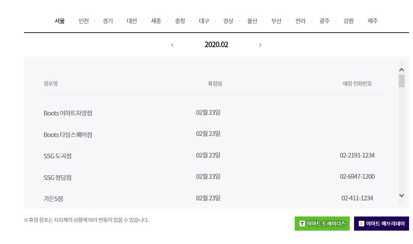Screen dimensions: 413x244
Task: Click the scrollbar up arrow
Action: coord(401,69)
